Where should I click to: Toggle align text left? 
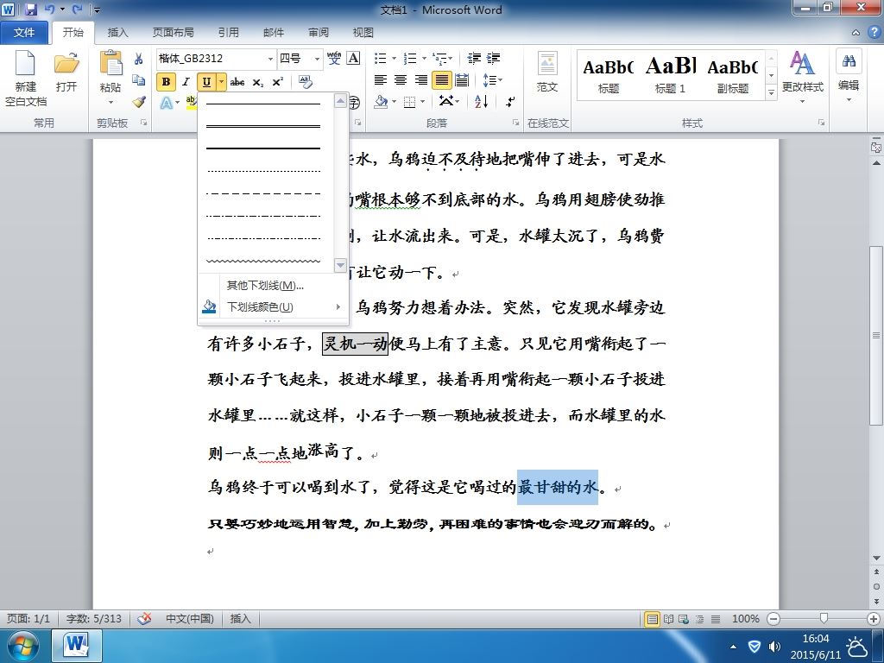coord(381,80)
